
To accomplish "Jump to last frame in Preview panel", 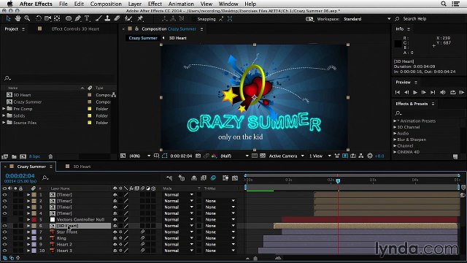I will pos(433,93).
